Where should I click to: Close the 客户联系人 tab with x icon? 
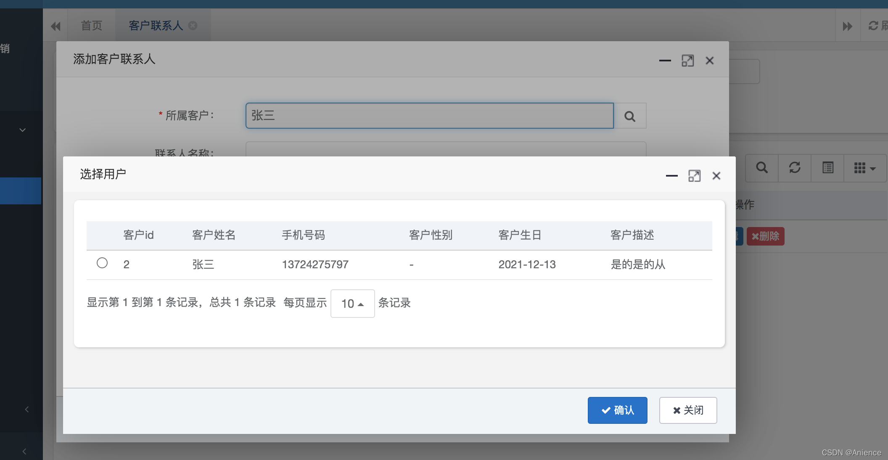[x=193, y=26]
